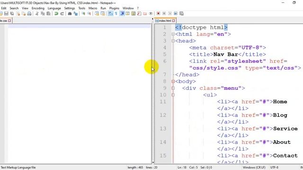
Task: Click the Stop Recording macro icon
Action: point(164,14)
